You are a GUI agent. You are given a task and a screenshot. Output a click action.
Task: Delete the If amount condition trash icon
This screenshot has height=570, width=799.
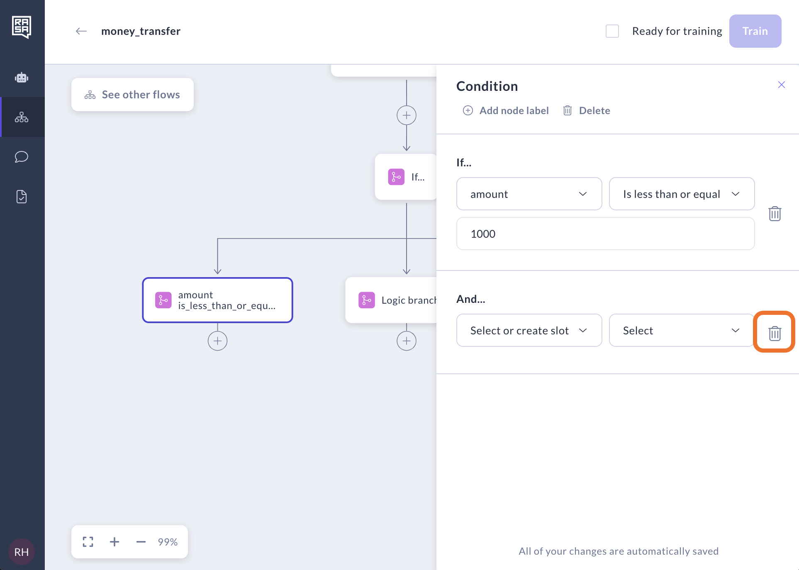774,214
